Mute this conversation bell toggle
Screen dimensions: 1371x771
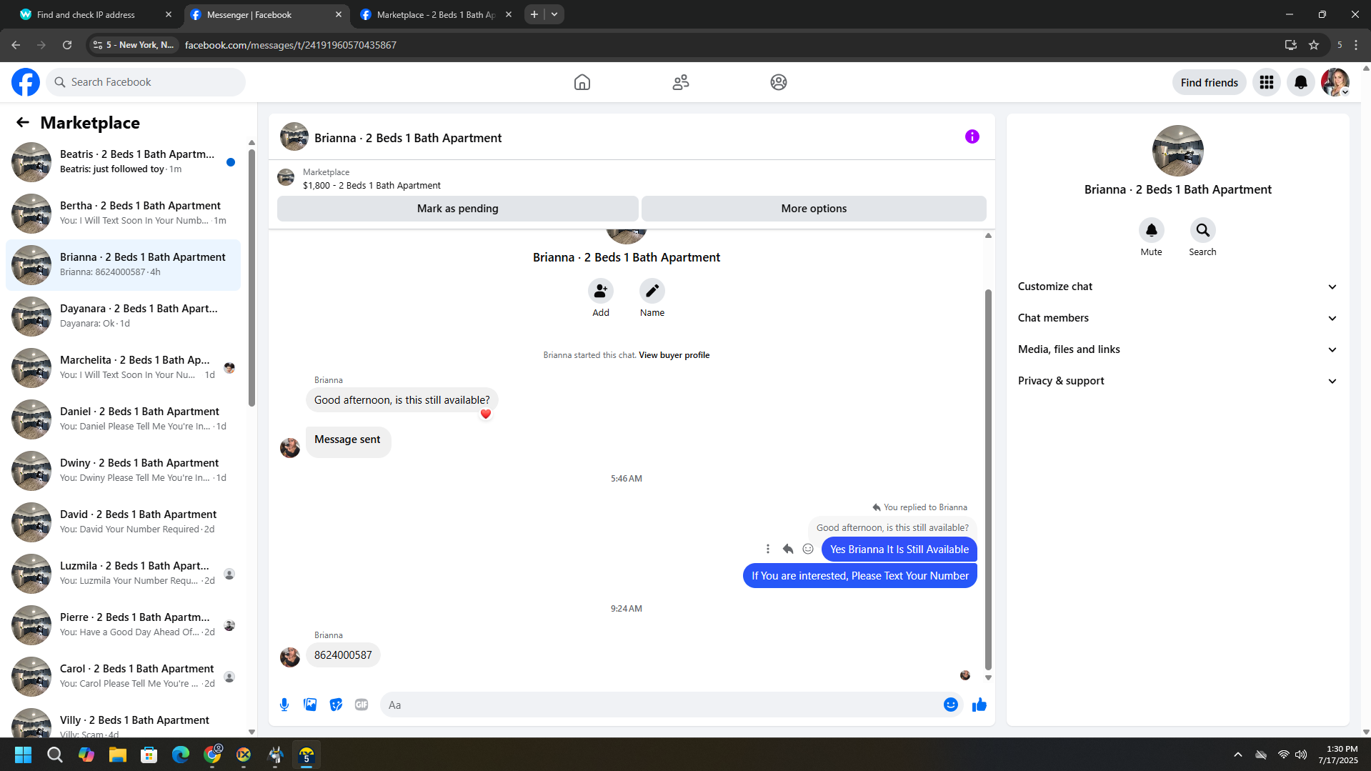coord(1152,230)
